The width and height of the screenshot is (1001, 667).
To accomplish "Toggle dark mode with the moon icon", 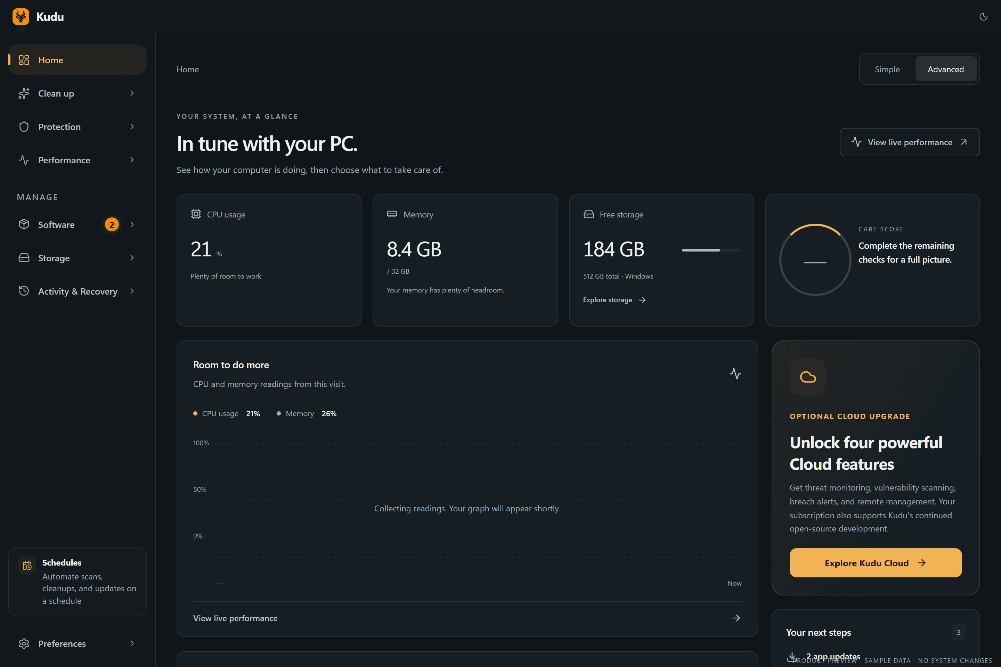I will pos(983,17).
